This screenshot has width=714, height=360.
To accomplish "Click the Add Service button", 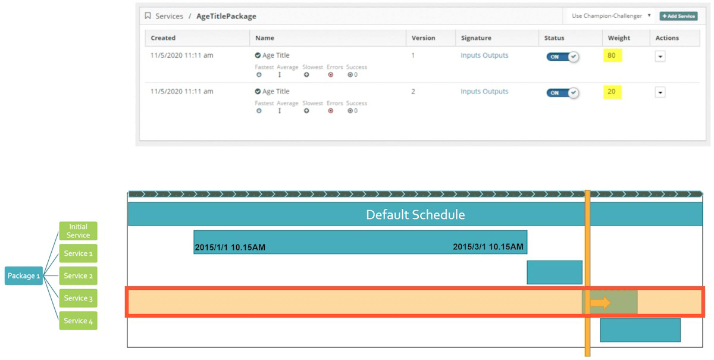I will 678,16.
